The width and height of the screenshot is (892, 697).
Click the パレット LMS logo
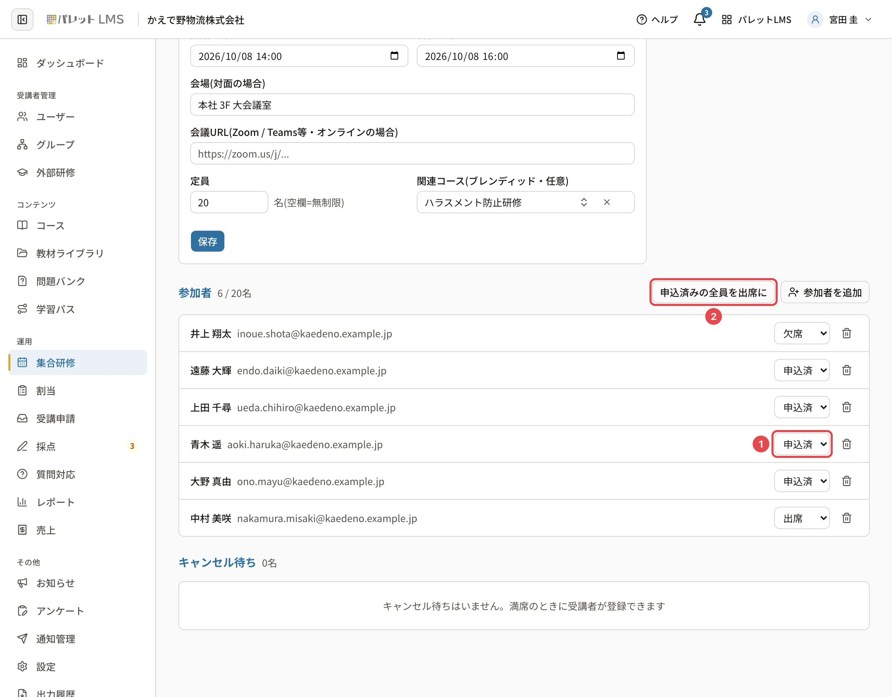point(85,19)
